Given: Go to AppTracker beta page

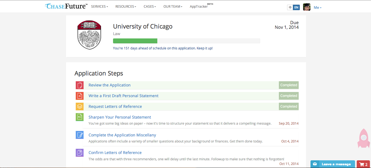Looking at the screenshot, I should pos(199,7).
